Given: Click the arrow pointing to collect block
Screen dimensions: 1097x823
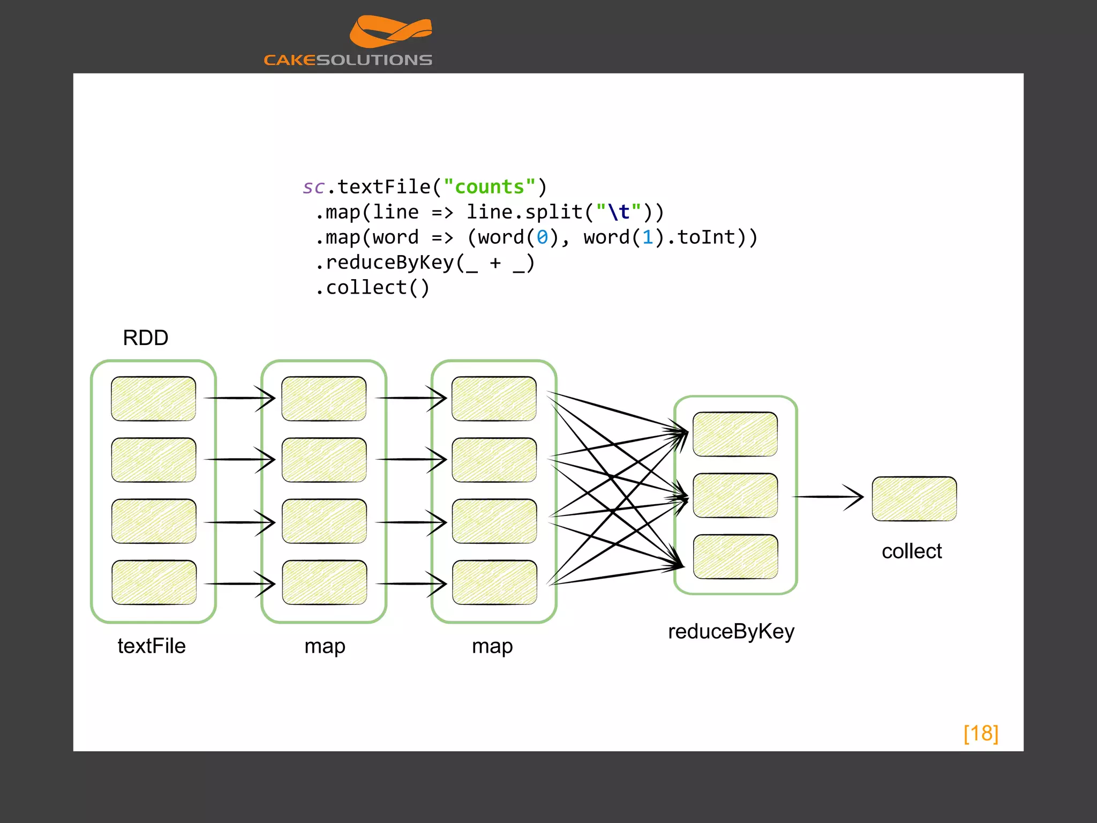Looking at the screenshot, I should click(x=828, y=497).
